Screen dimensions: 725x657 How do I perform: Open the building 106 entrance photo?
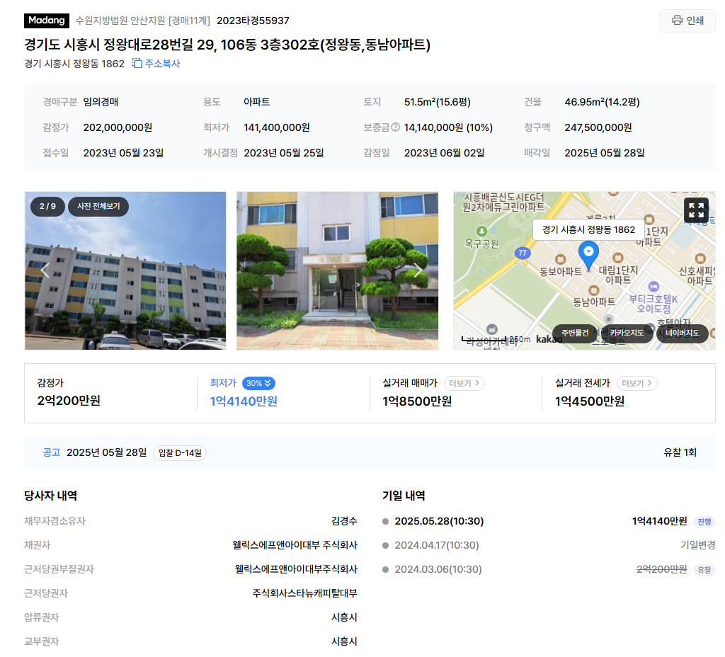point(337,270)
